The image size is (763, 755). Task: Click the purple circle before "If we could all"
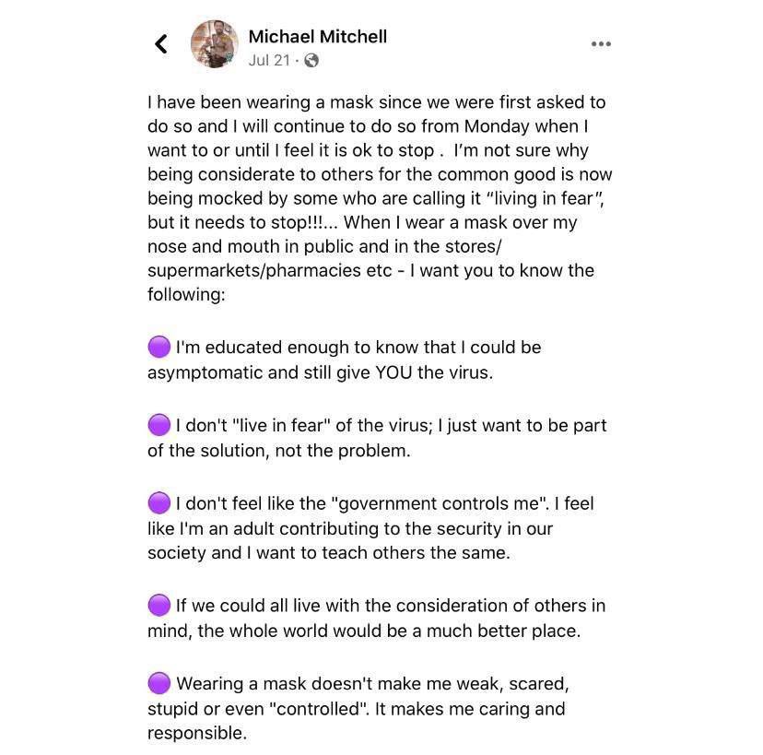[159, 606]
